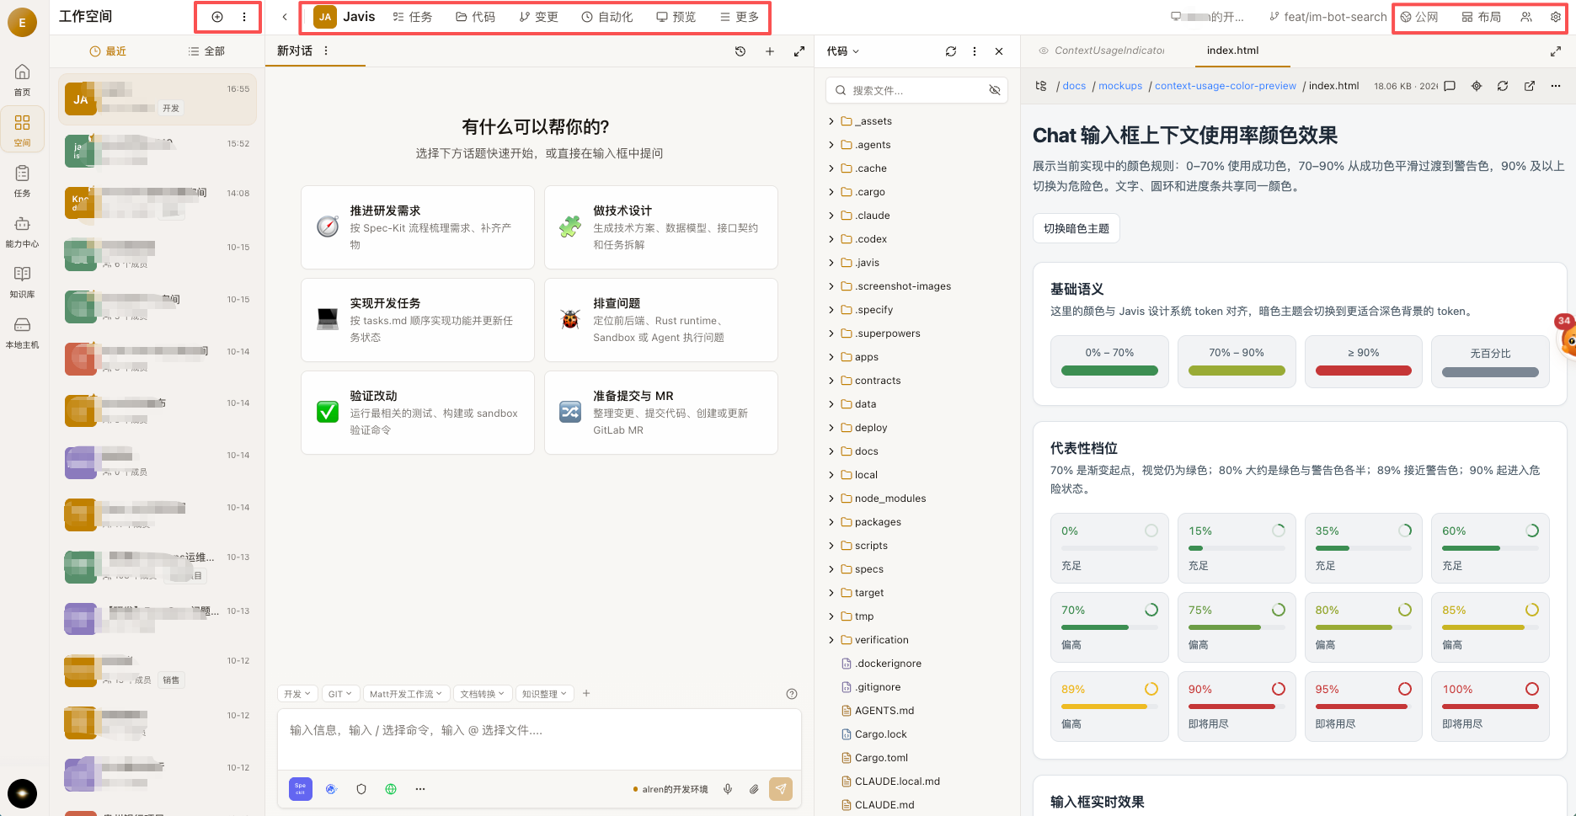Click the 排查问题 suggestion card

tap(661, 320)
